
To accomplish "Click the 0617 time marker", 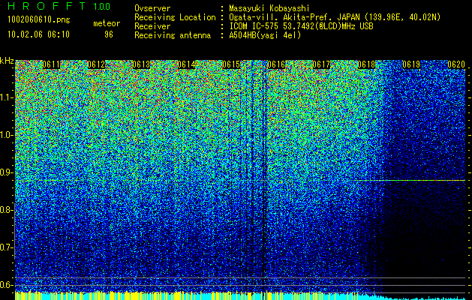I will [321, 64].
